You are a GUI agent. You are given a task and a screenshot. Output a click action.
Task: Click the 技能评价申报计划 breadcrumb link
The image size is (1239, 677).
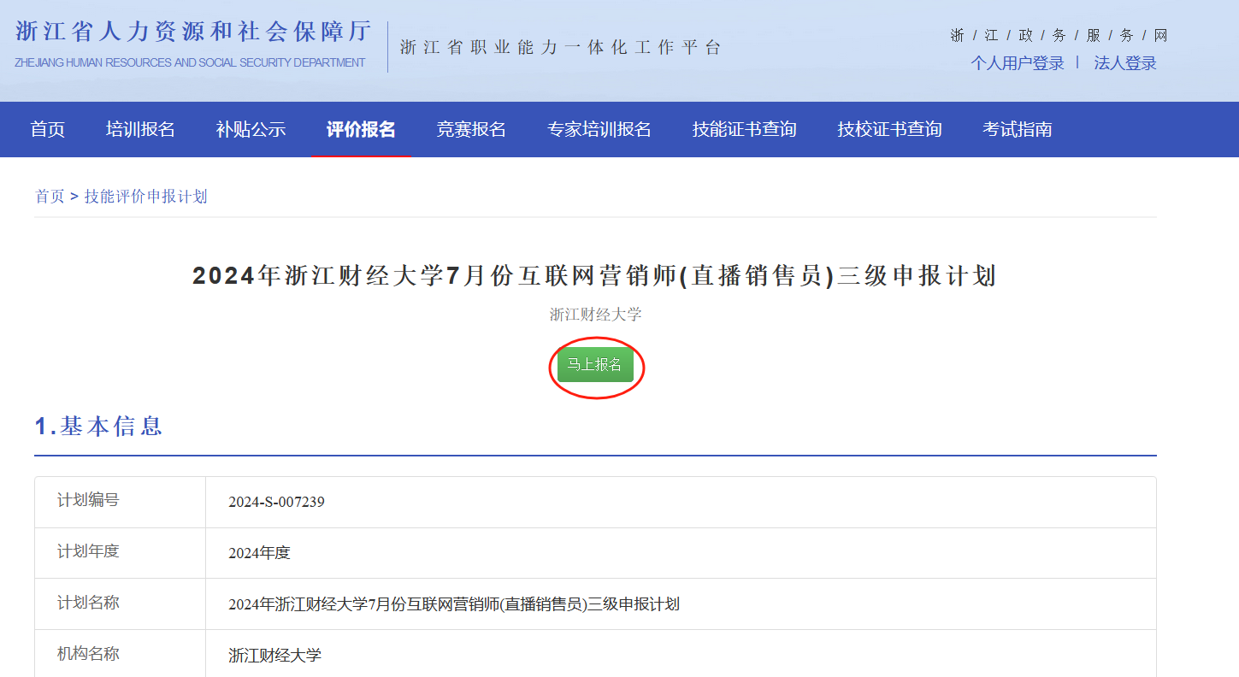[x=145, y=197]
